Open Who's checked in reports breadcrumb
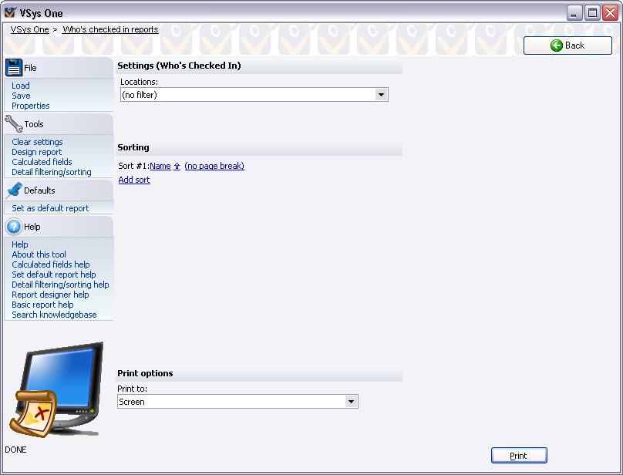This screenshot has width=623, height=475. tap(110, 29)
